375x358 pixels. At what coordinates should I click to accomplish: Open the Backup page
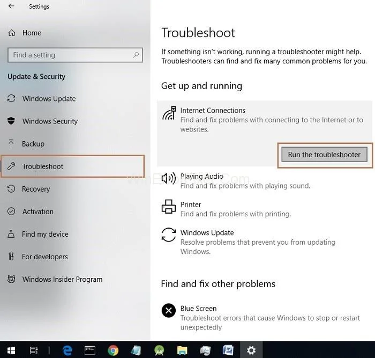coord(33,144)
